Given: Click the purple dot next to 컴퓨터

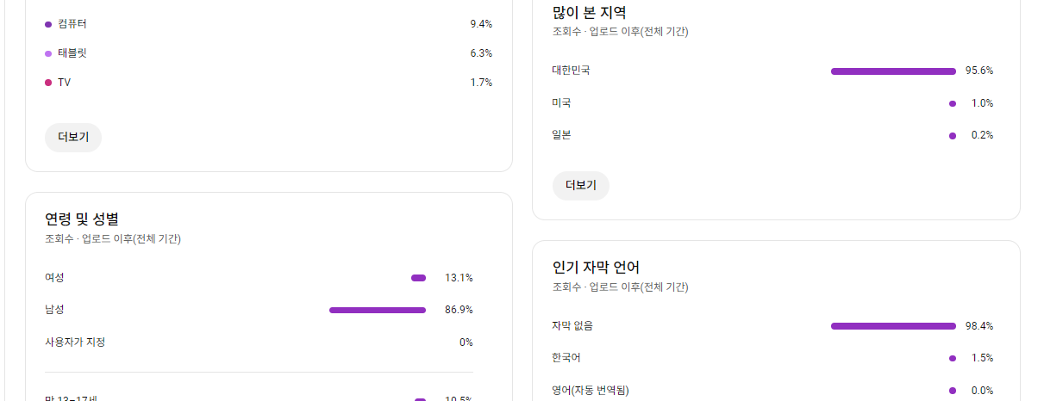Looking at the screenshot, I should pos(48,24).
